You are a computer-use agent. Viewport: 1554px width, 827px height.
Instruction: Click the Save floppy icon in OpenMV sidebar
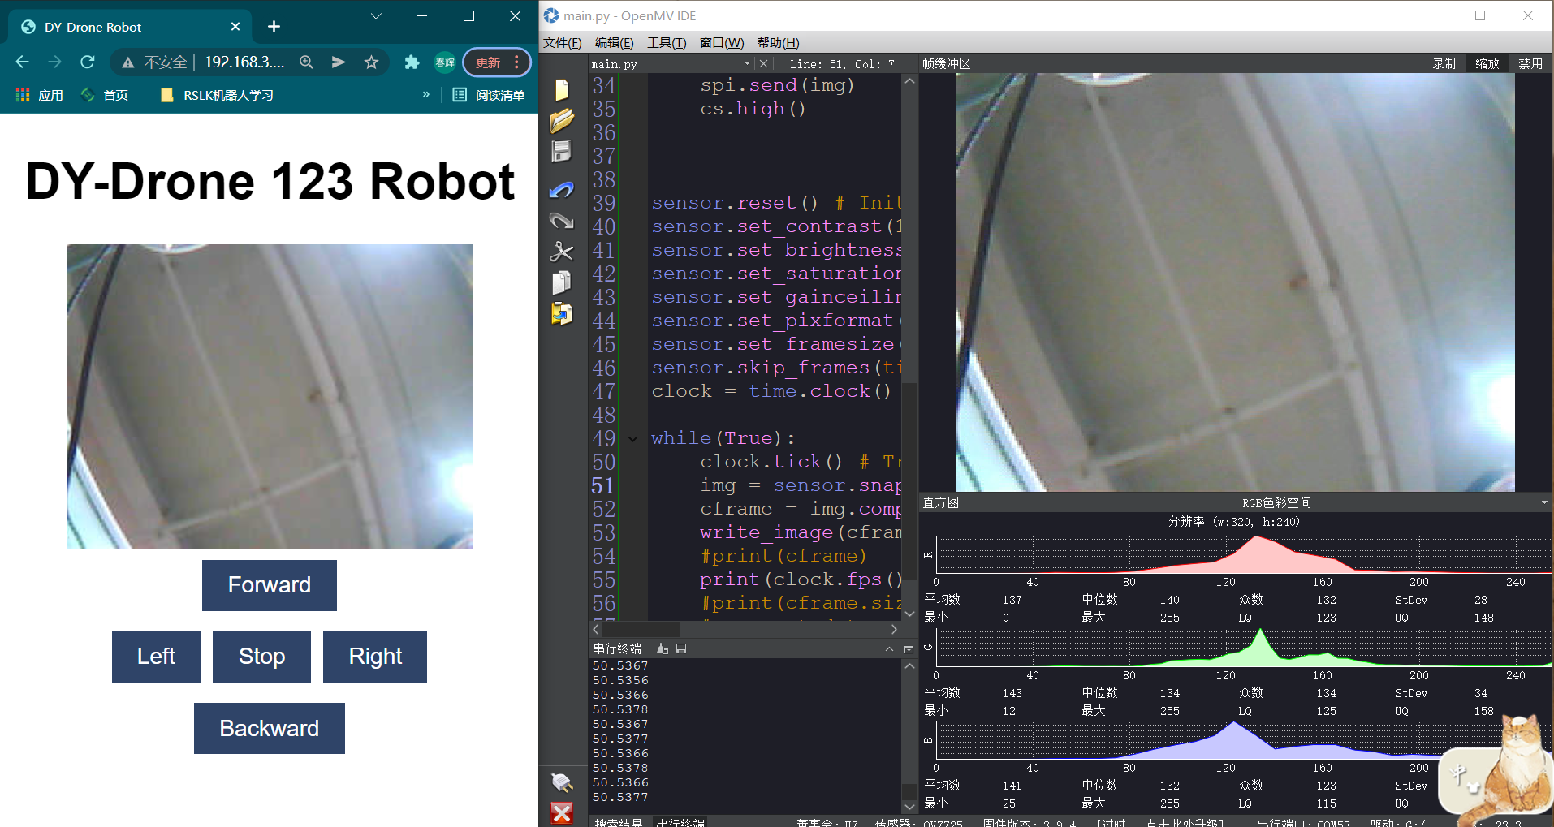pyautogui.click(x=562, y=152)
